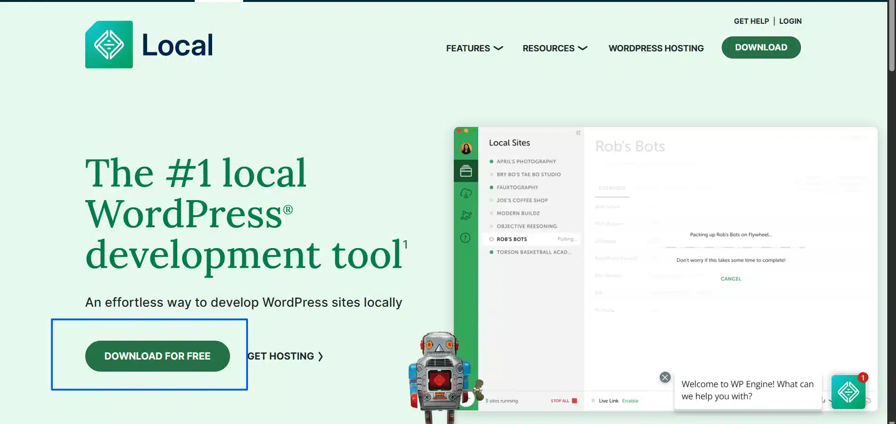Expand the Resources dropdown menu

coord(555,48)
